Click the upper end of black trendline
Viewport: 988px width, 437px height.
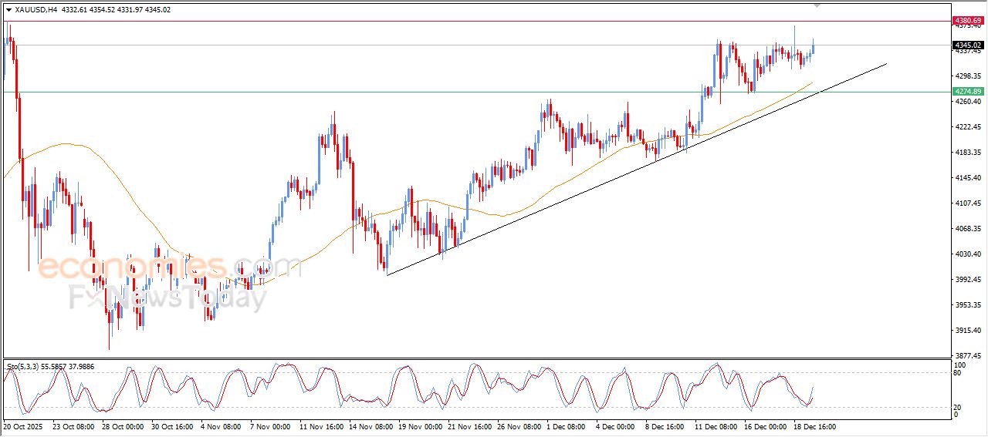tap(886, 64)
